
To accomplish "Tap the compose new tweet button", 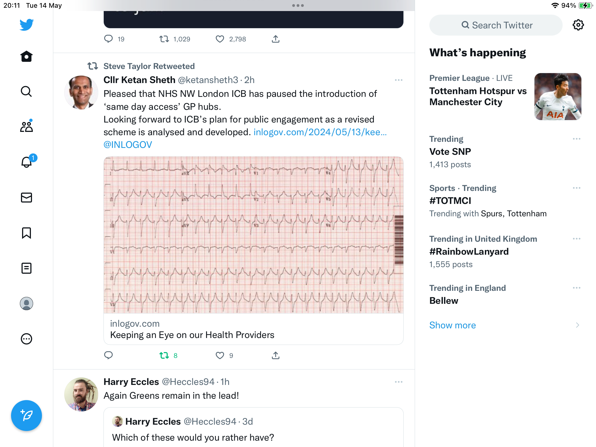I will click(26, 416).
